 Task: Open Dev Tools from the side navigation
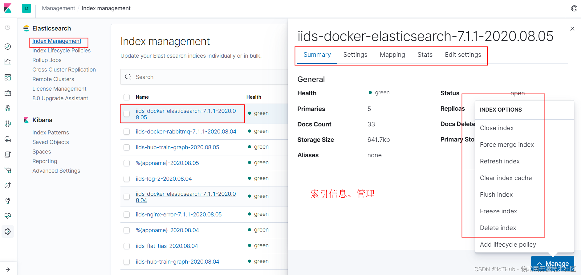[x=8, y=201]
